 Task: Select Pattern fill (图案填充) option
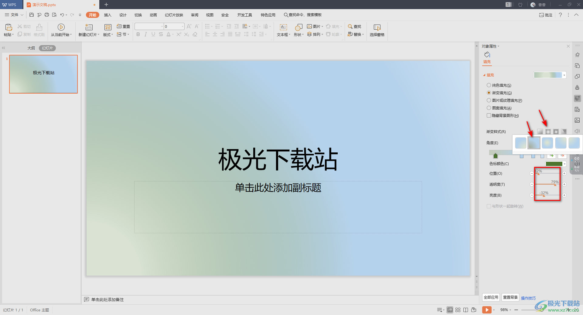coord(499,108)
